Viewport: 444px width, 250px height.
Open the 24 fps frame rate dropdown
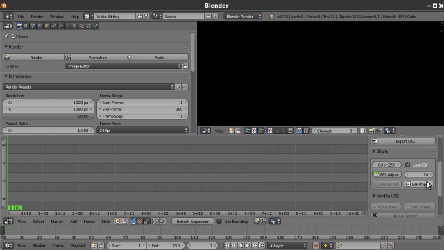(142, 131)
